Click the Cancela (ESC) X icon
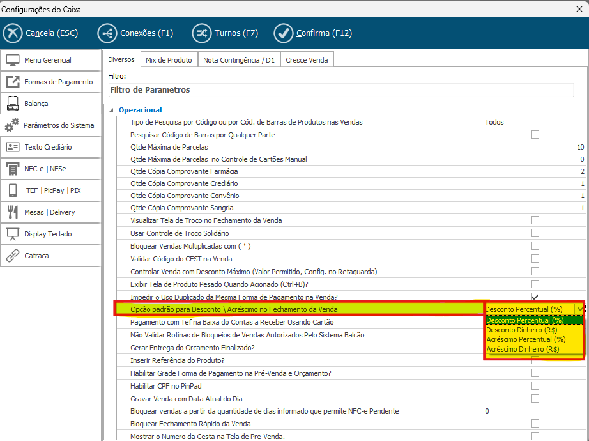This screenshot has width=589, height=441. click(x=13, y=33)
